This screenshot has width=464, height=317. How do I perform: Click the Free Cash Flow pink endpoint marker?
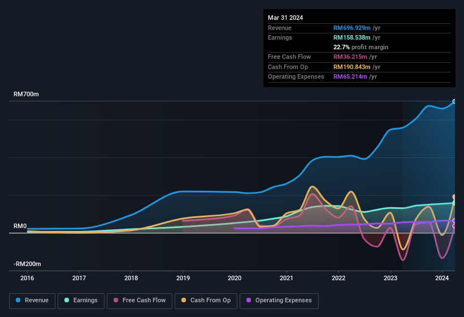(x=454, y=226)
